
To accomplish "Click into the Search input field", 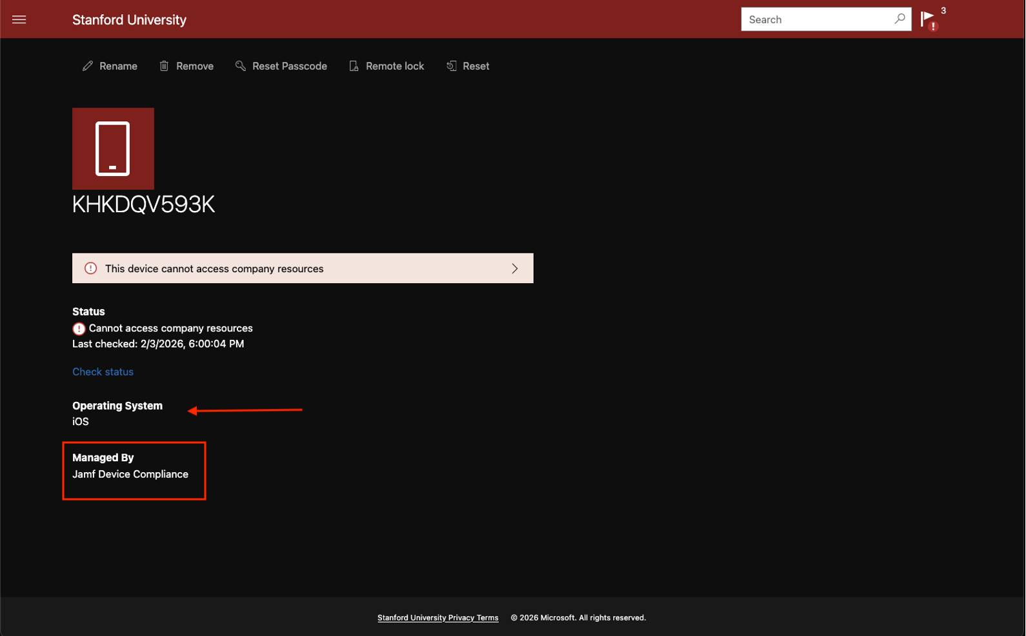I will (816, 19).
